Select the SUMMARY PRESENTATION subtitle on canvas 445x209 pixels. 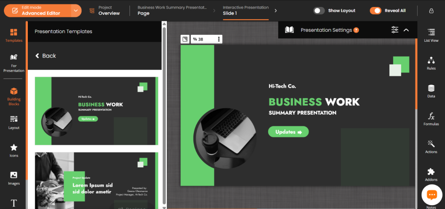point(302,113)
